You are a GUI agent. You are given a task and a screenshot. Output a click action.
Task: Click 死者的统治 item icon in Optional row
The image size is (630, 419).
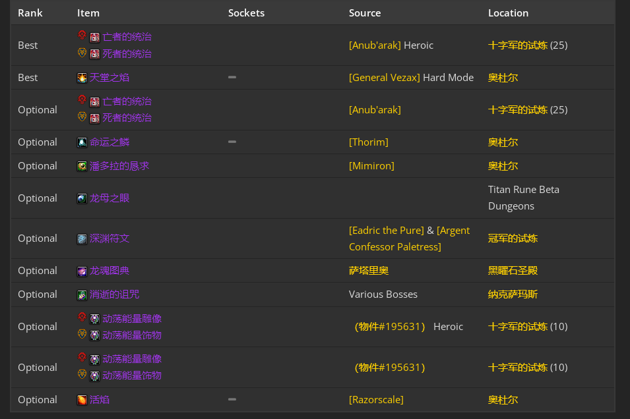(94, 119)
